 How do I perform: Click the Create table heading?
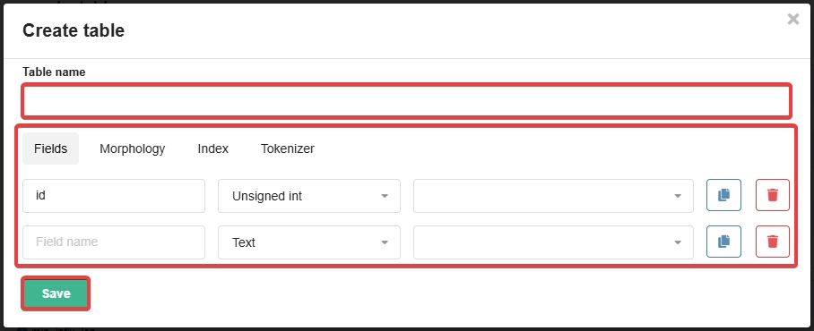(74, 30)
